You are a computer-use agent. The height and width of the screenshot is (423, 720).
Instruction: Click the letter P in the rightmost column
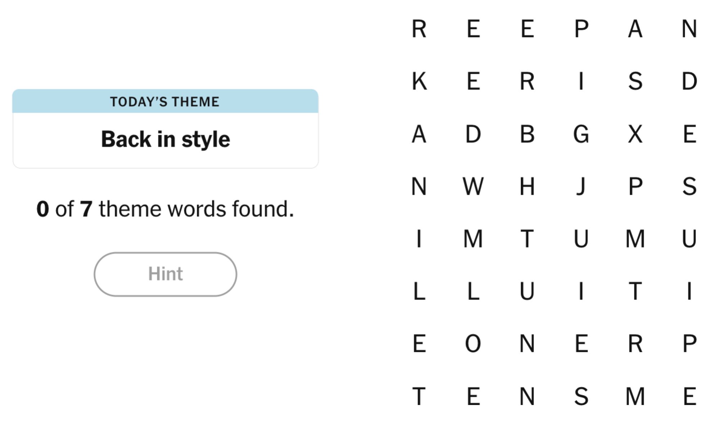tap(689, 343)
